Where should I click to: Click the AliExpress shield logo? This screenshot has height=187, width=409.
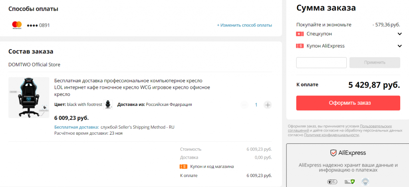334,153
